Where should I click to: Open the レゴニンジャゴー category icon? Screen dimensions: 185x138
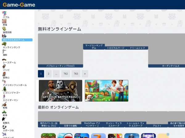[4, 89]
